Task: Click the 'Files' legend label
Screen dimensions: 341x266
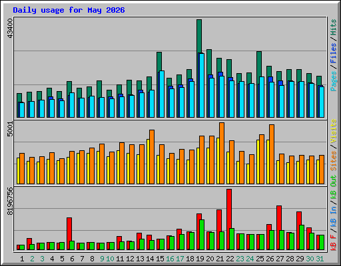Action: 334,53
